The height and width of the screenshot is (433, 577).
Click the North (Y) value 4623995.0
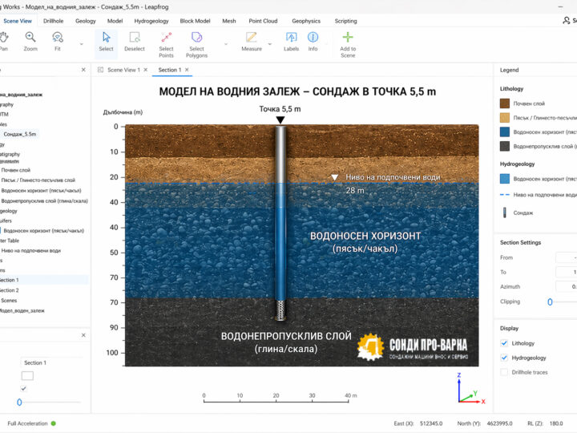click(499, 423)
